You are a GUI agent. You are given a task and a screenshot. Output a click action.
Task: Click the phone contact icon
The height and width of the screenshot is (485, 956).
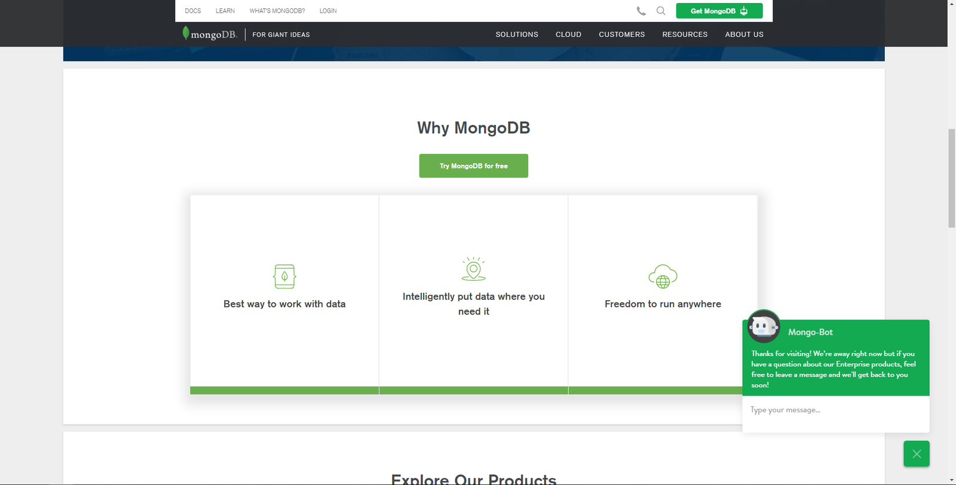point(641,11)
